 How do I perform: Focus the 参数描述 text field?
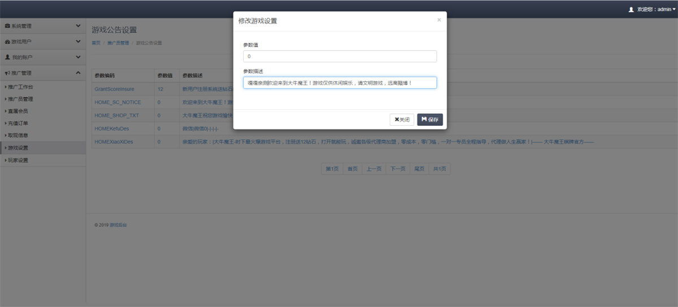[x=340, y=83]
